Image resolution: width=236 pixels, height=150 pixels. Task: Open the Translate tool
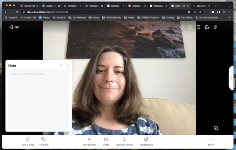point(43,140)
